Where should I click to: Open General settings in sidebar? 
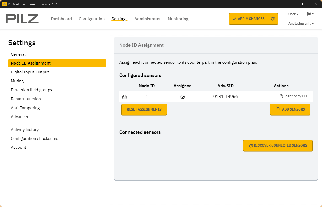pyautogui.click(x=18, y=54)
